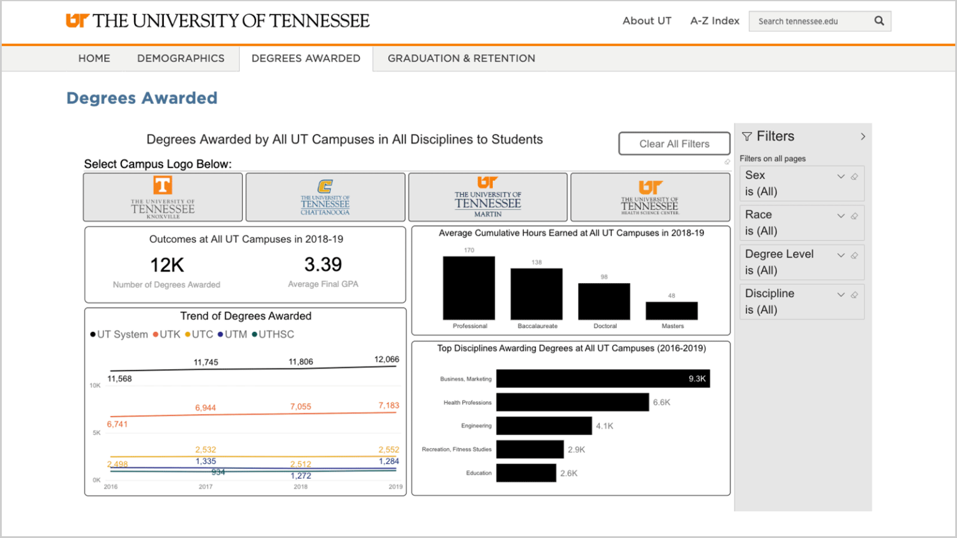Select the Masters hours bar
The image size is (957, 538).
click(672, 311)
